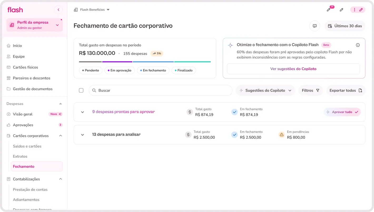The height and width of the screenshot is (212, 374).
Task: Open the Últimos 30 dias period selector
Action: (345, 26)
